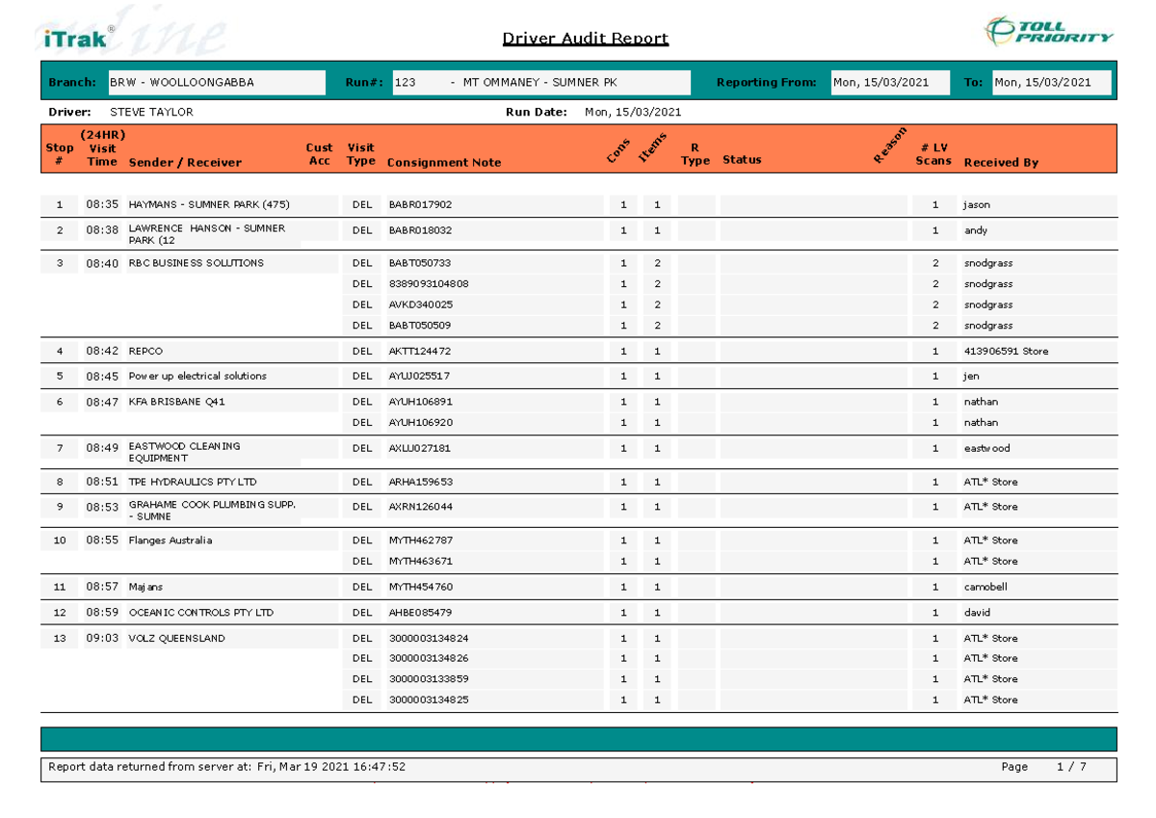Image resolution: width=1156 pixels, height=818 pixels.
Task: Click the page number 1 / 7
Action: tap(1071, 768)
